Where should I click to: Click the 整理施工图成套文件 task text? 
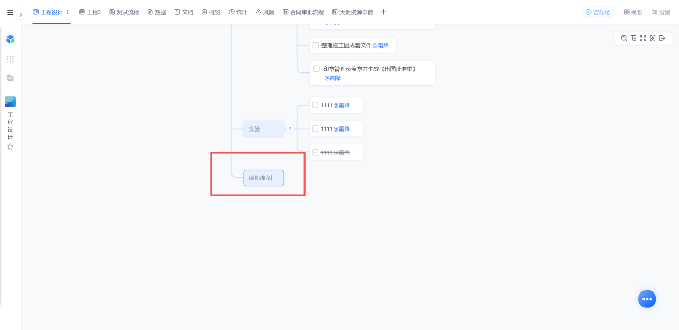pyautogui.click(x=346, y=45)
